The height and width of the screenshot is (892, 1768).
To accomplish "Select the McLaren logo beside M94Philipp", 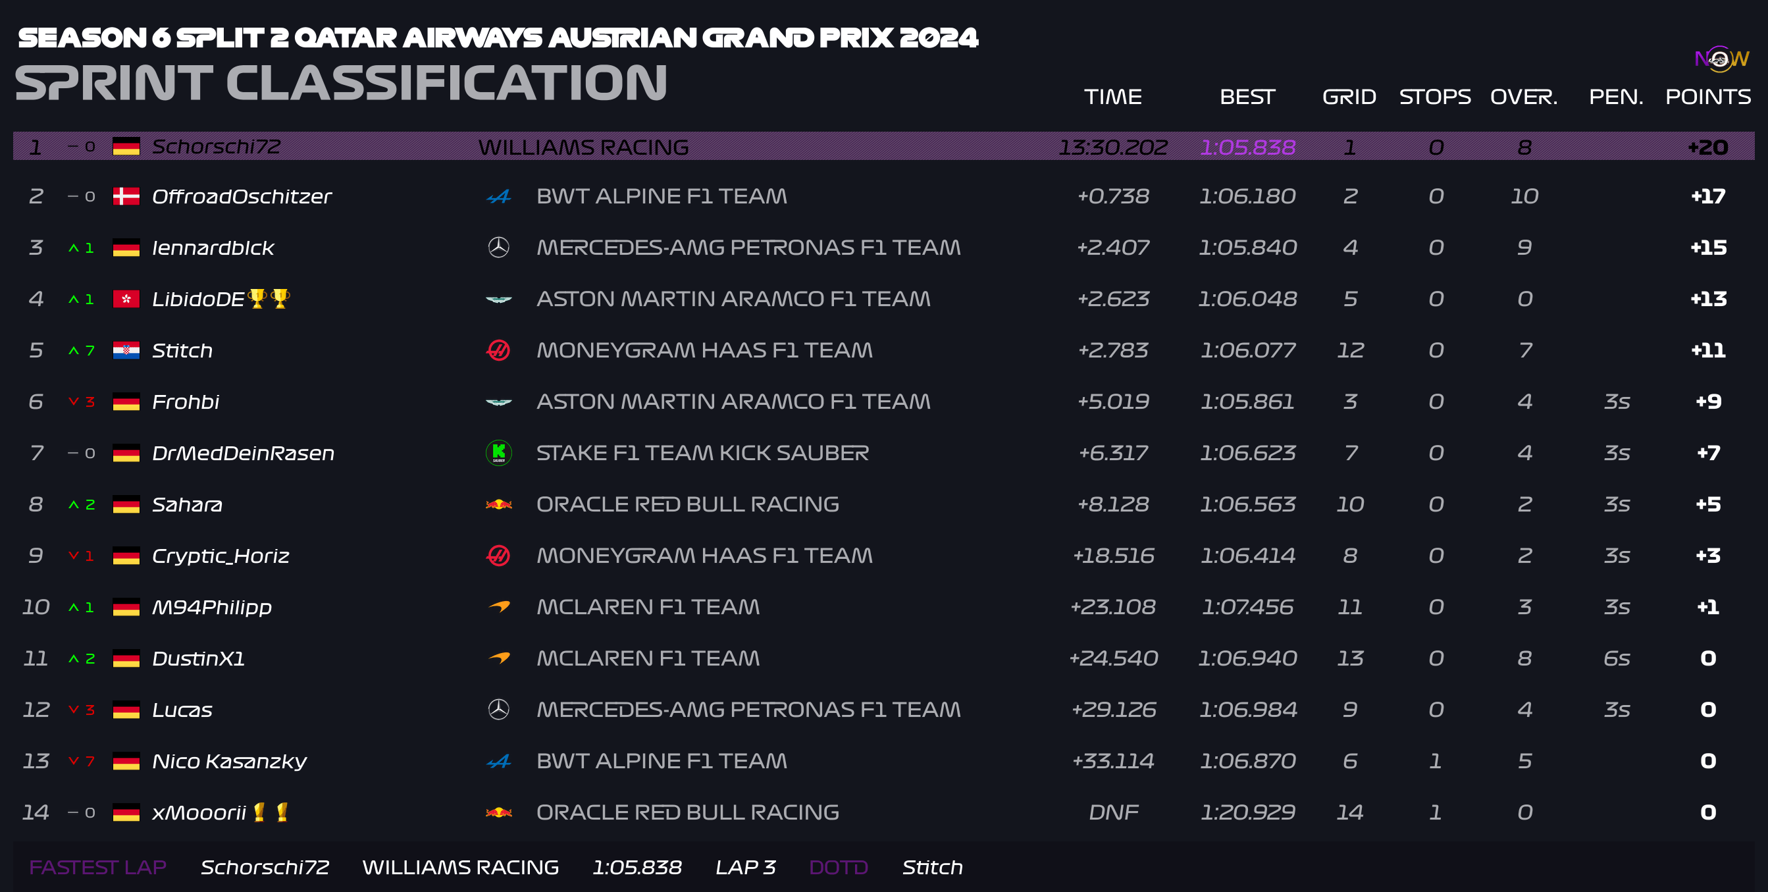I will [499, 606].
